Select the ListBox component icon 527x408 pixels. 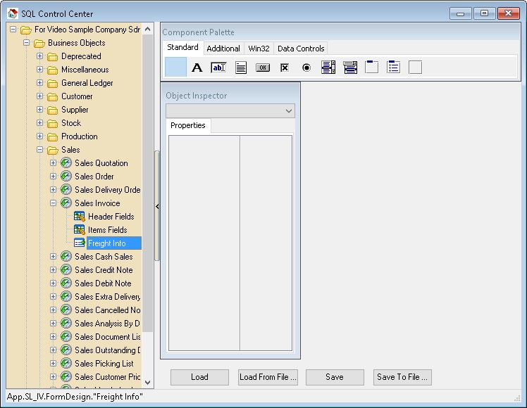[x=328, y=68]
